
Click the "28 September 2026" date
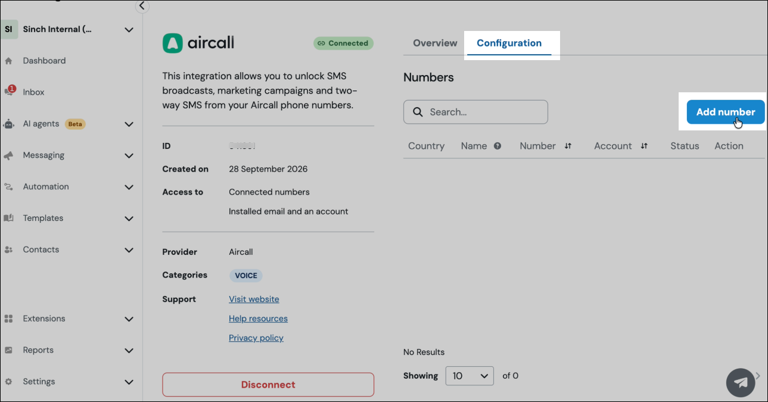click(x=268, y=169)
